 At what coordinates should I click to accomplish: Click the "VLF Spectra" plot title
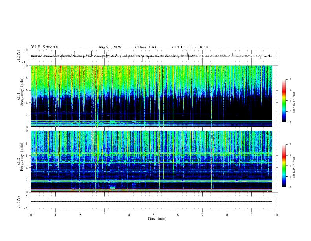click(x=44, y=47)
